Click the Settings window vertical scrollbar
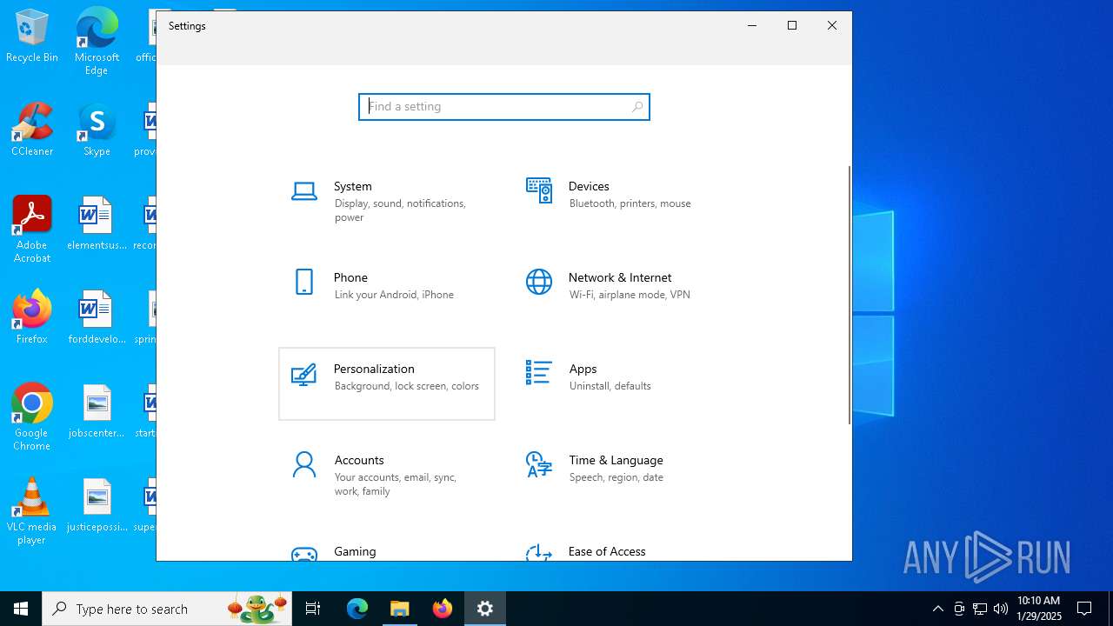1113x626 pixels. (850, 294)
